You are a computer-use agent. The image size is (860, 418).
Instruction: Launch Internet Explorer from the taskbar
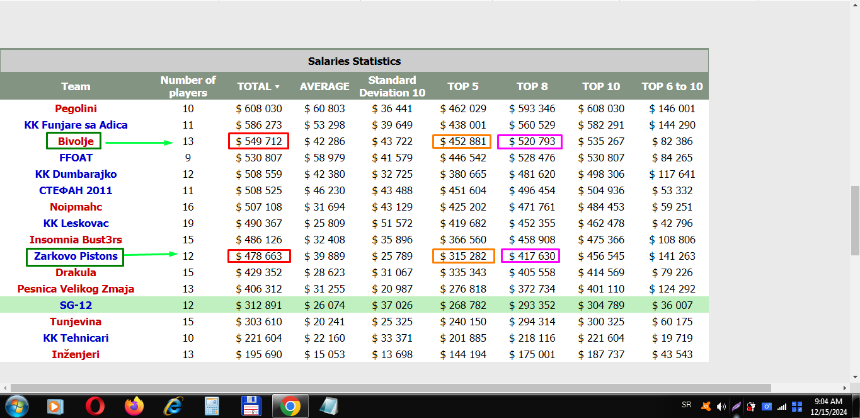173,406
